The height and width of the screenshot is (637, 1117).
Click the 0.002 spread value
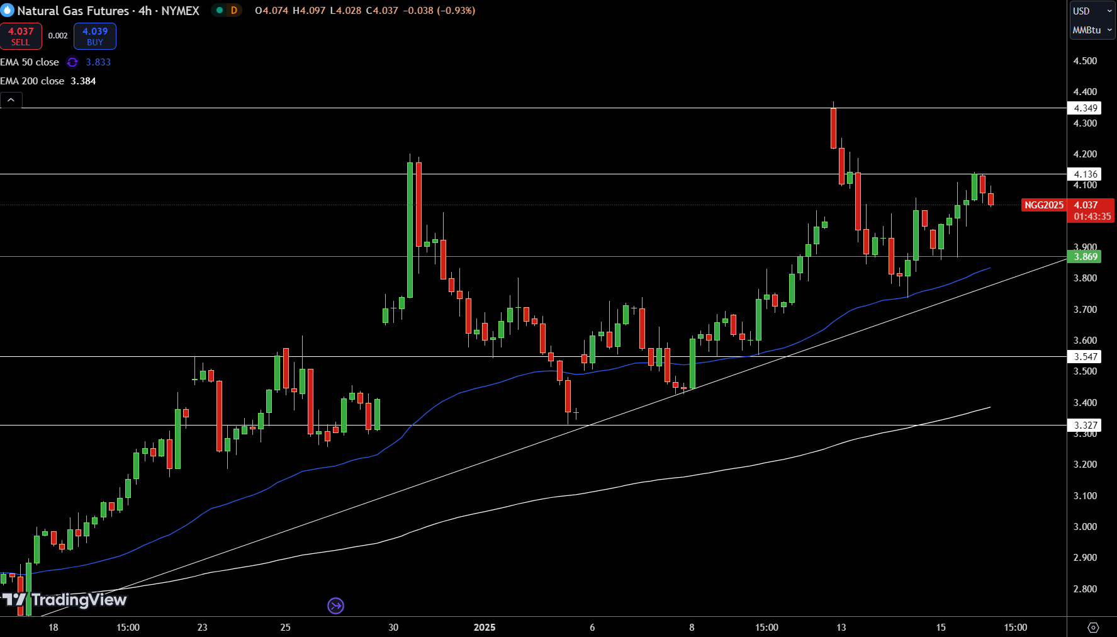tap(58, 36)
